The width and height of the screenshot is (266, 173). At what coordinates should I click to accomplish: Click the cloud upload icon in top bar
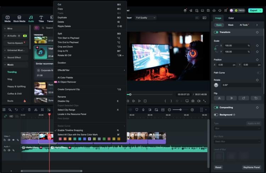pyautogui.click(x=214, y=11)
